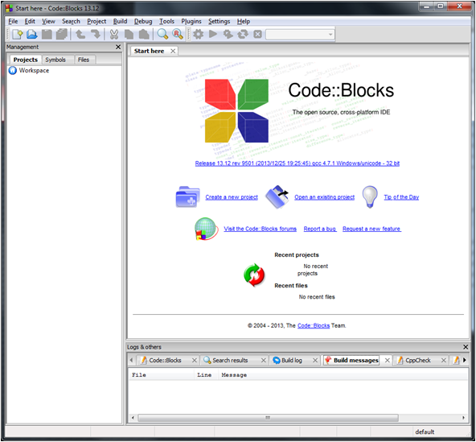Switch to the Projects tab
The height and width of the screenshot is (442, 476).
tap(26, 60)
